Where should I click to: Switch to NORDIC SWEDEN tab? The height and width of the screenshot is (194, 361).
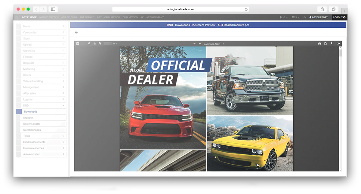pos(49,17)
